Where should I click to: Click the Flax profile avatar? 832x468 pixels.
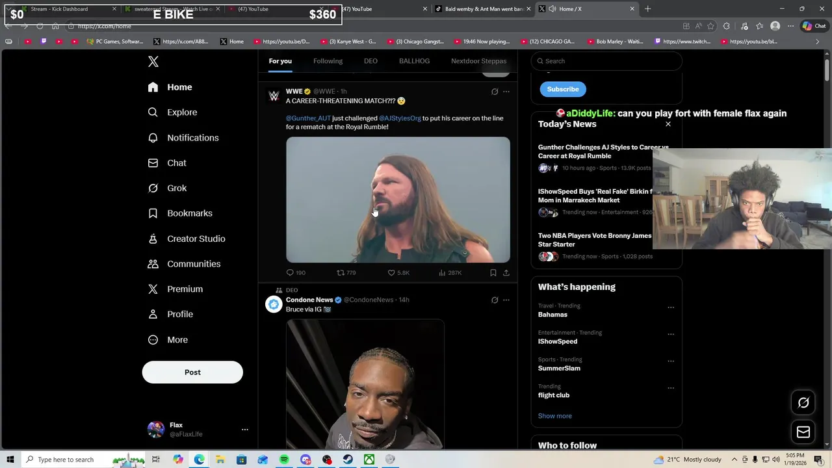(156, 429)
